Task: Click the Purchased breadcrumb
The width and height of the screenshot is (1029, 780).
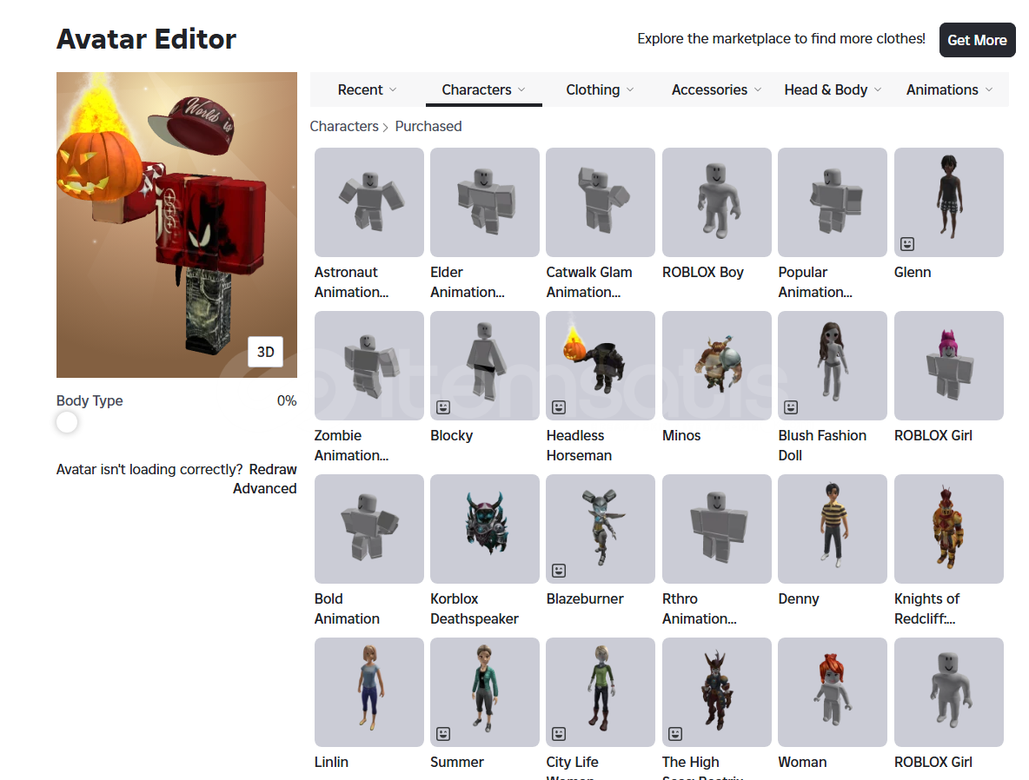Action: (428, 126)
